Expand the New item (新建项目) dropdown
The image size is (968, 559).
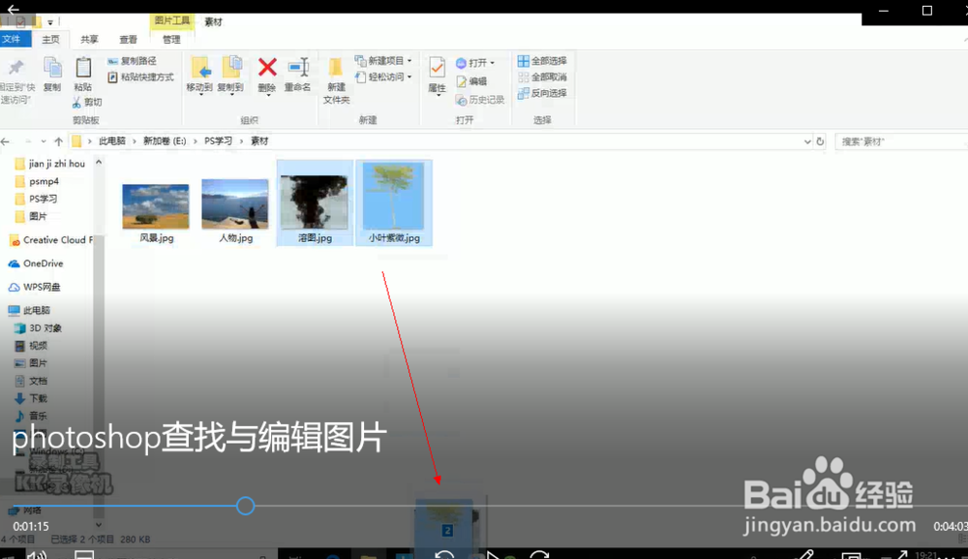click(409, 60)
